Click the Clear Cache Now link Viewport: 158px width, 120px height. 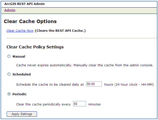(20, 31)
